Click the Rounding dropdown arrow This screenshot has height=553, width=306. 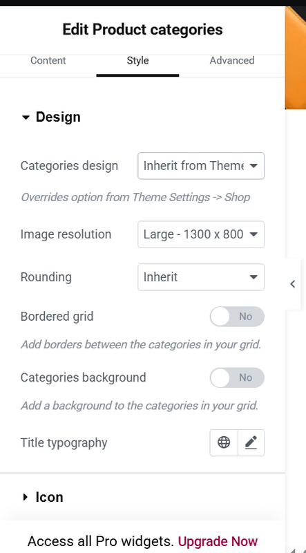click(x=254, y=277)
